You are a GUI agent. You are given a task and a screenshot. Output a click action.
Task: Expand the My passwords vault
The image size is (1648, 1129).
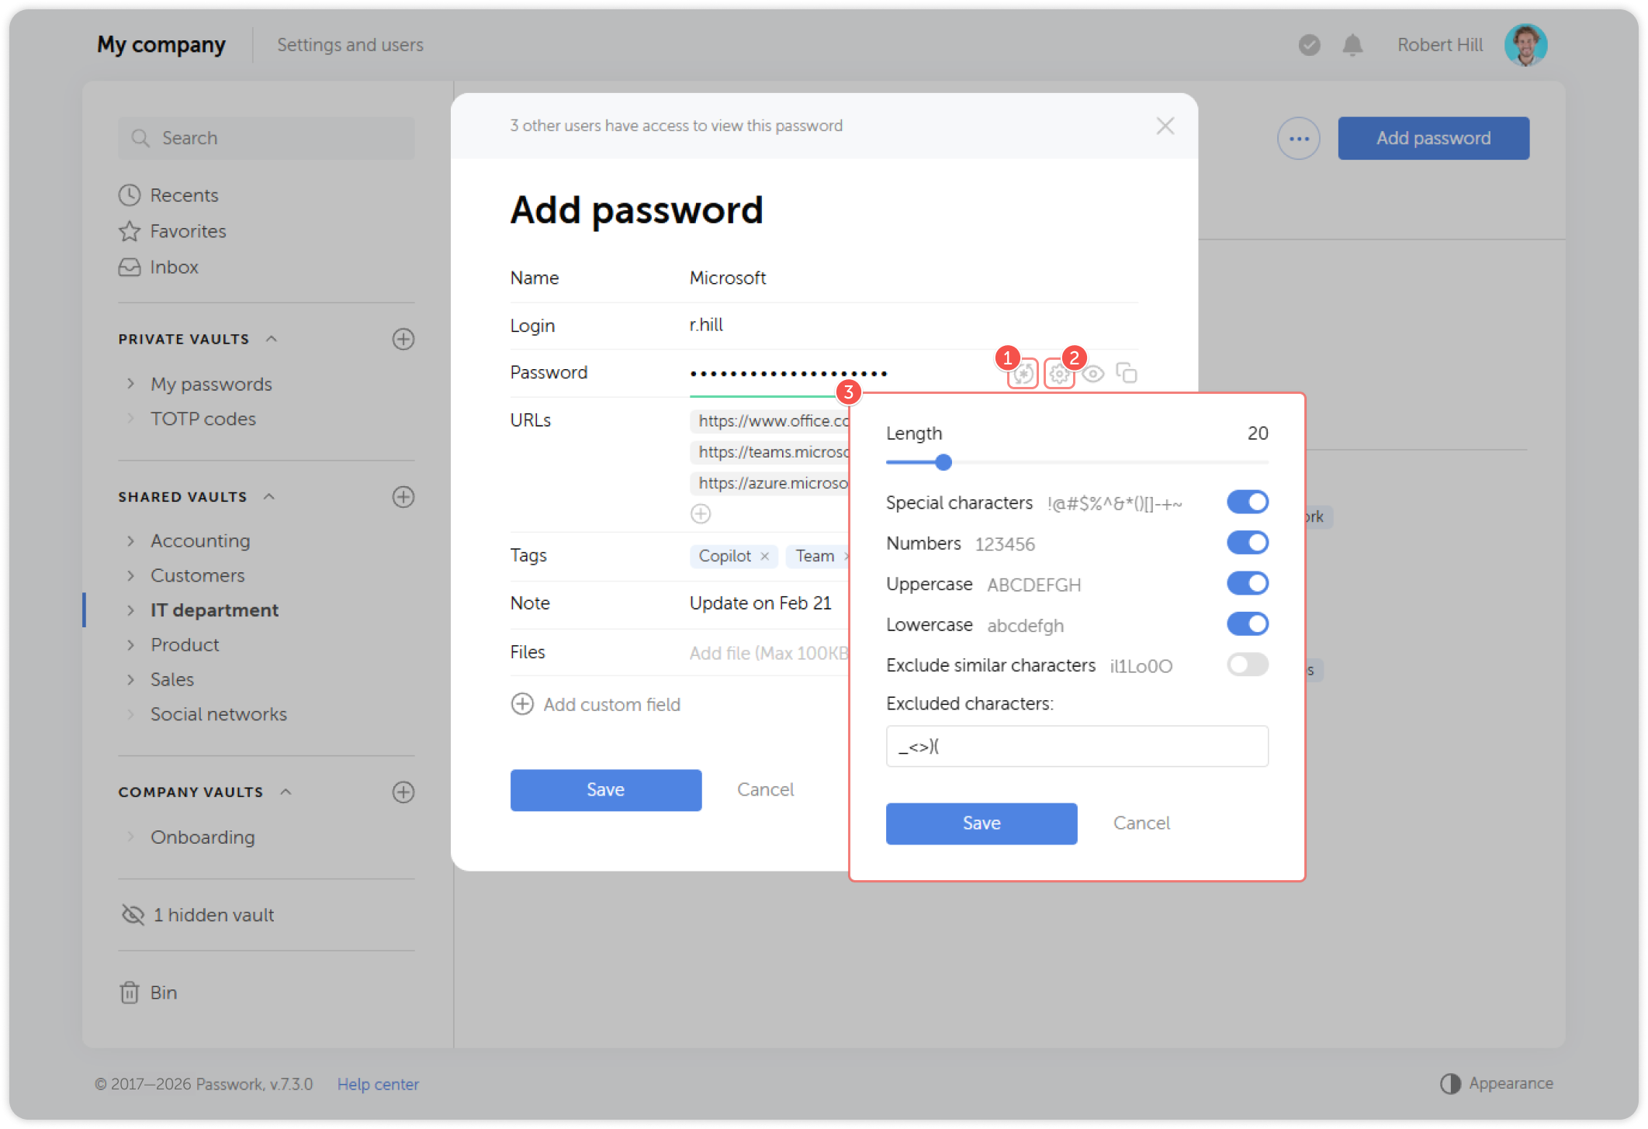(130, 384)
